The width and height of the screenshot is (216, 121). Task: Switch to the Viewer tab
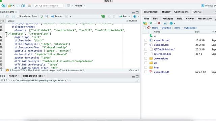point(190,18)
